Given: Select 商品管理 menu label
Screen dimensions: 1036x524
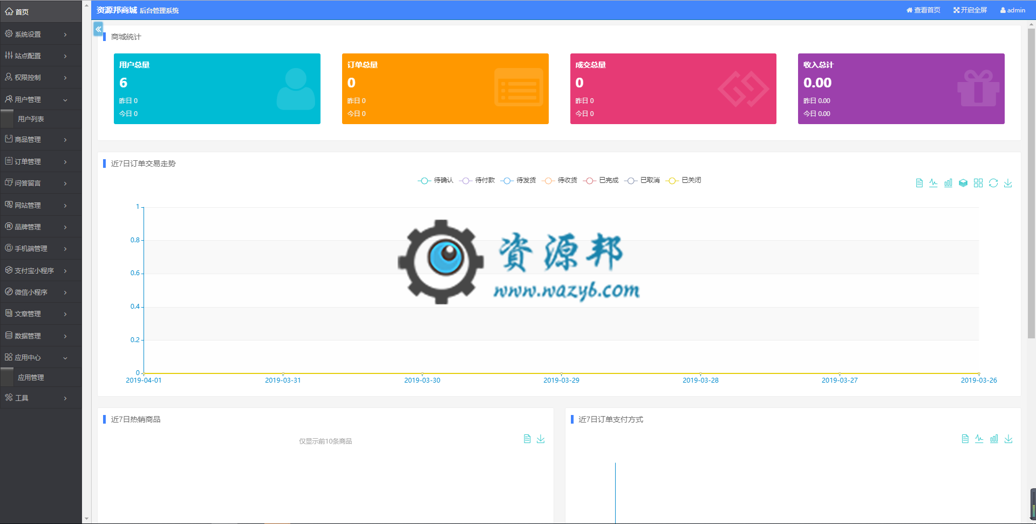Looking at the screenshot, I should tap(28, 140).
